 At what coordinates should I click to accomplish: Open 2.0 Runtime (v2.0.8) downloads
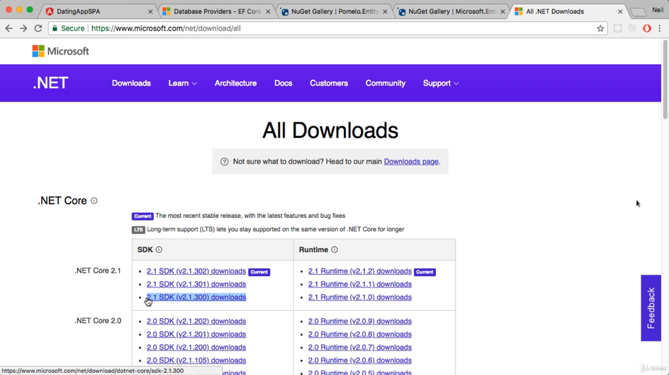point(360,334)
